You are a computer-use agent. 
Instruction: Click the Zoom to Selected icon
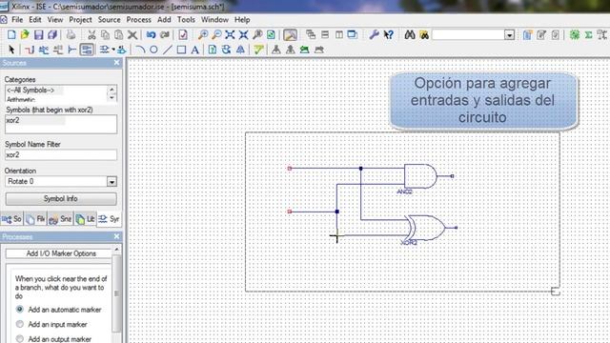click(x=244, y=35)
